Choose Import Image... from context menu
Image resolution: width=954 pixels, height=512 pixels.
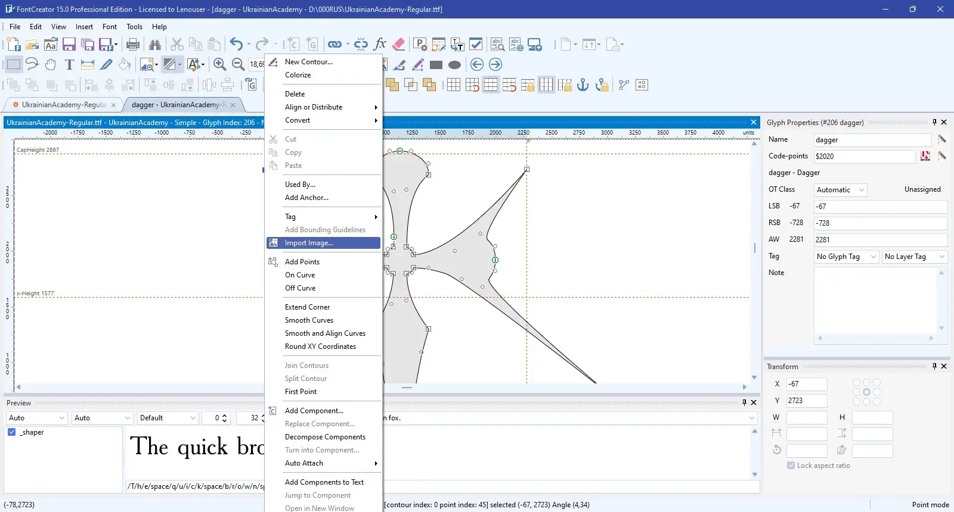pyautogui.click(x=323, y=243)
